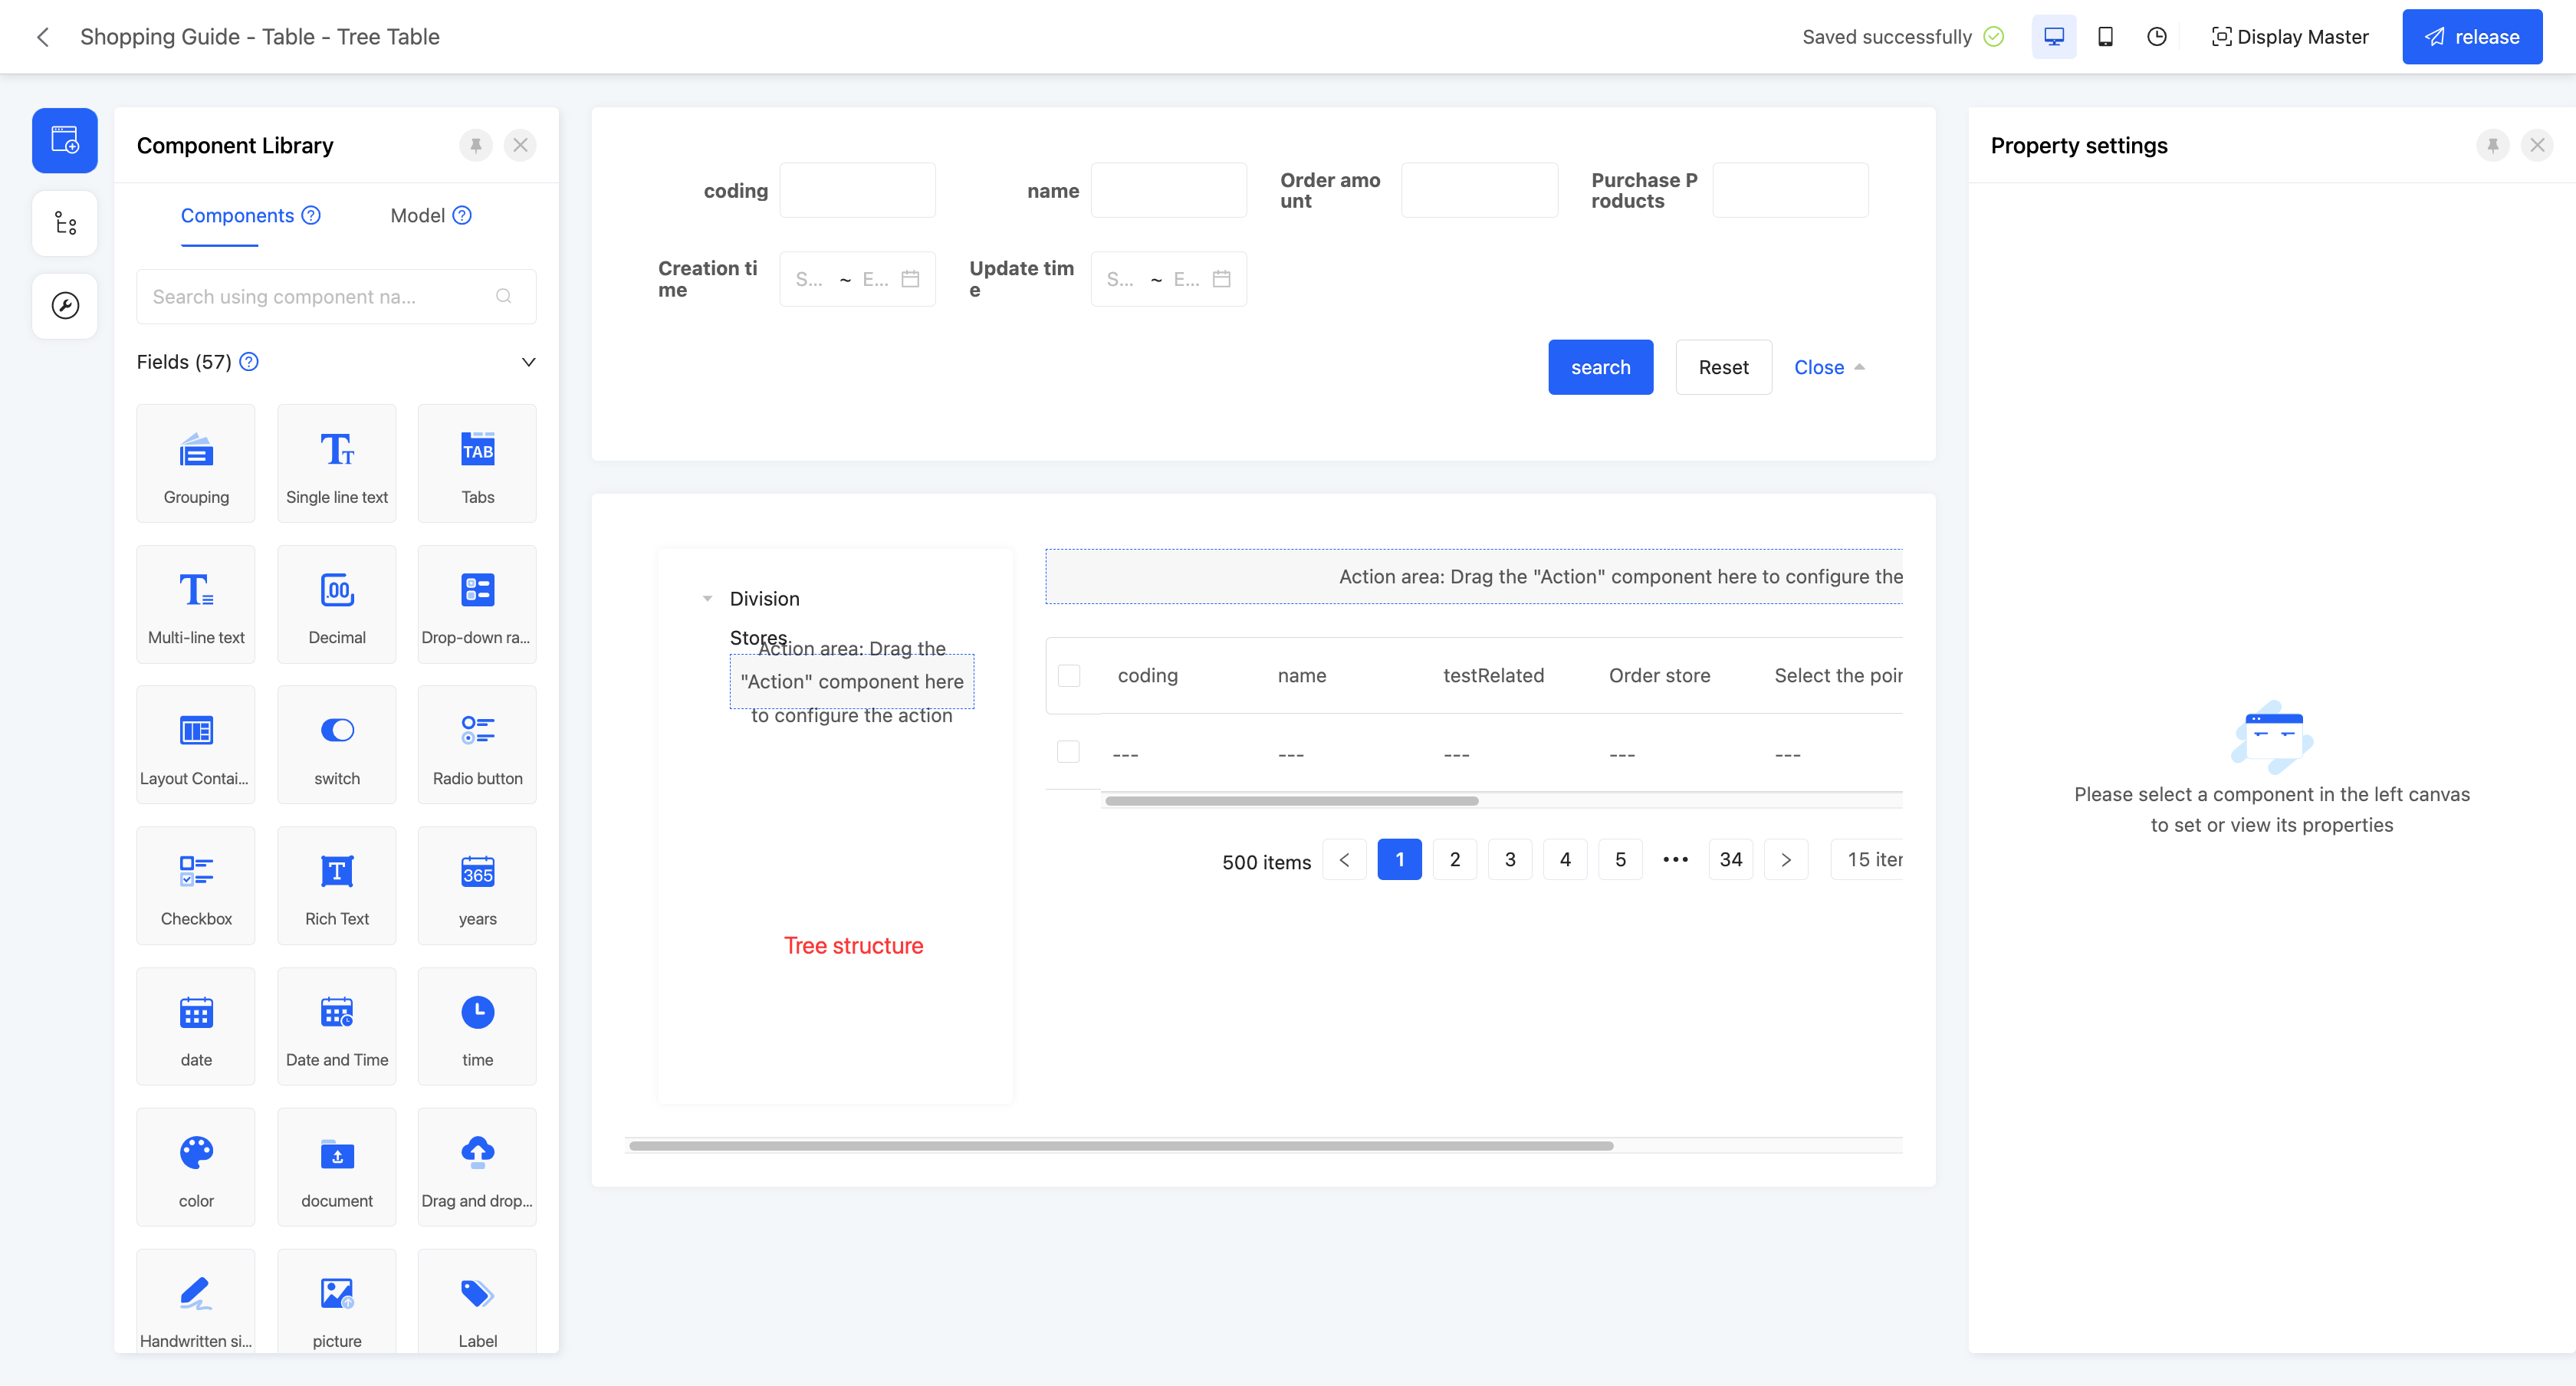Click the blue search button
Image resolution: width=2576 pixels, height=1386 pixels.
(x=1600, y=367)
